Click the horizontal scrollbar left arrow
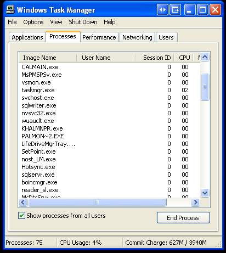226x253 pixels. coord(23,203)
